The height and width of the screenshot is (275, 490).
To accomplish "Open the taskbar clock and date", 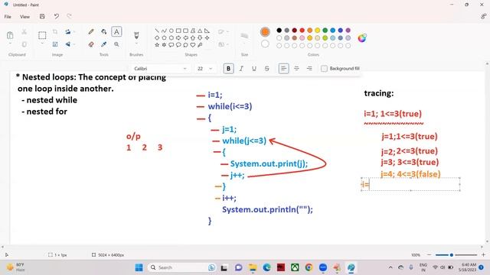I will pos(468,267).
